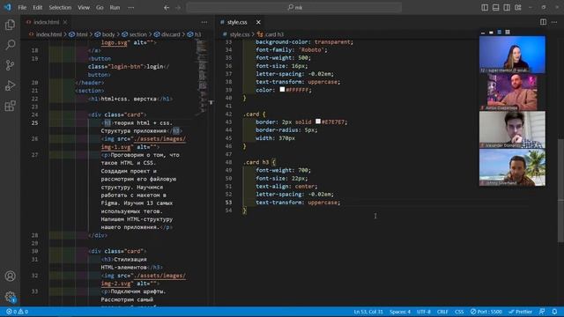Screen dimensions: 564x317
Task: Click the ./assets/images/img-2.svg link
Action: [x=143, y=279]
